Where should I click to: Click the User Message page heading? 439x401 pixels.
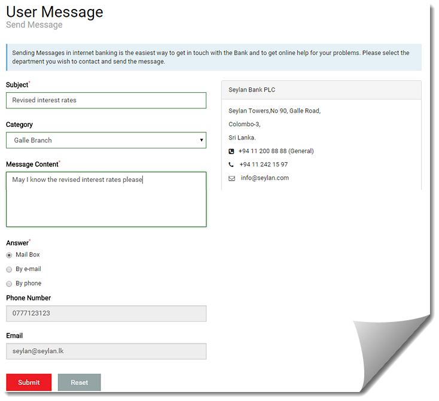point(54,12)
